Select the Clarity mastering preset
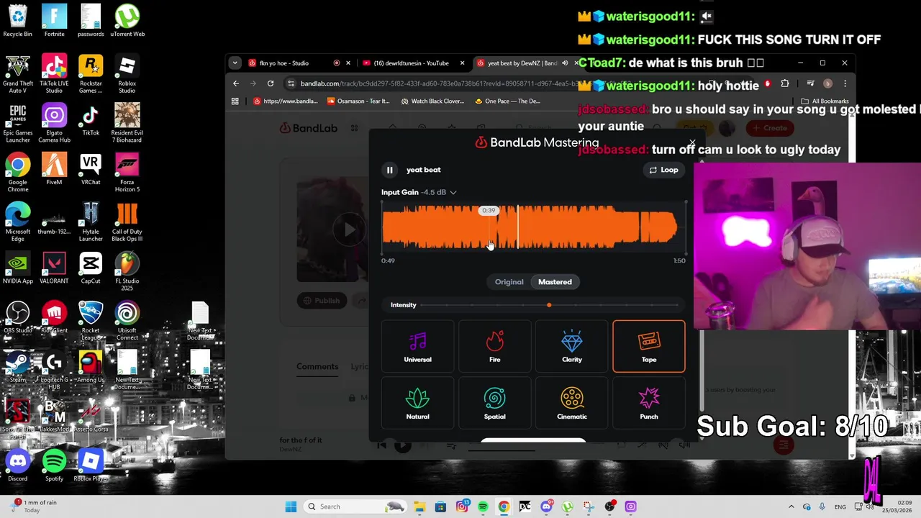The height and width of the screenshot is (518, 921). point(572,347)
